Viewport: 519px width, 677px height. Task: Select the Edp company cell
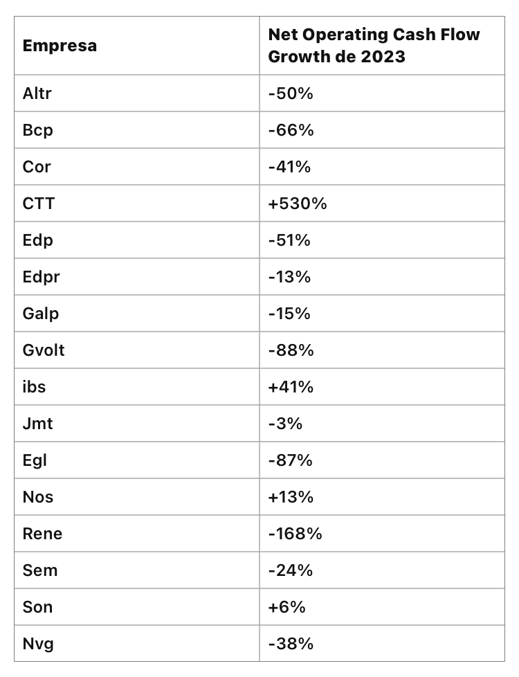tap(37, 240)
